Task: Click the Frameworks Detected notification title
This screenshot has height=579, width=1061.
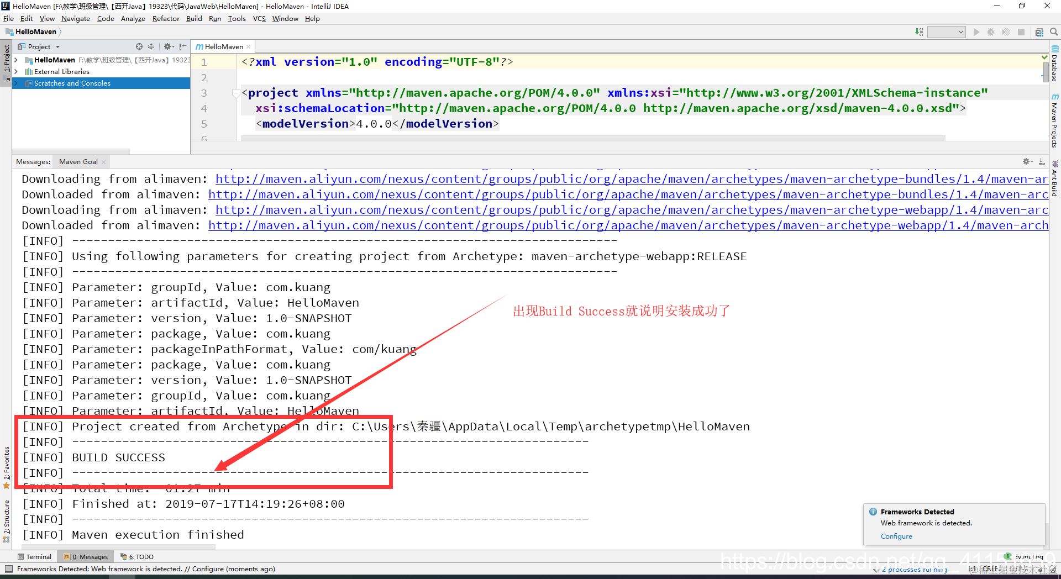Action: [x=917, y=512]
